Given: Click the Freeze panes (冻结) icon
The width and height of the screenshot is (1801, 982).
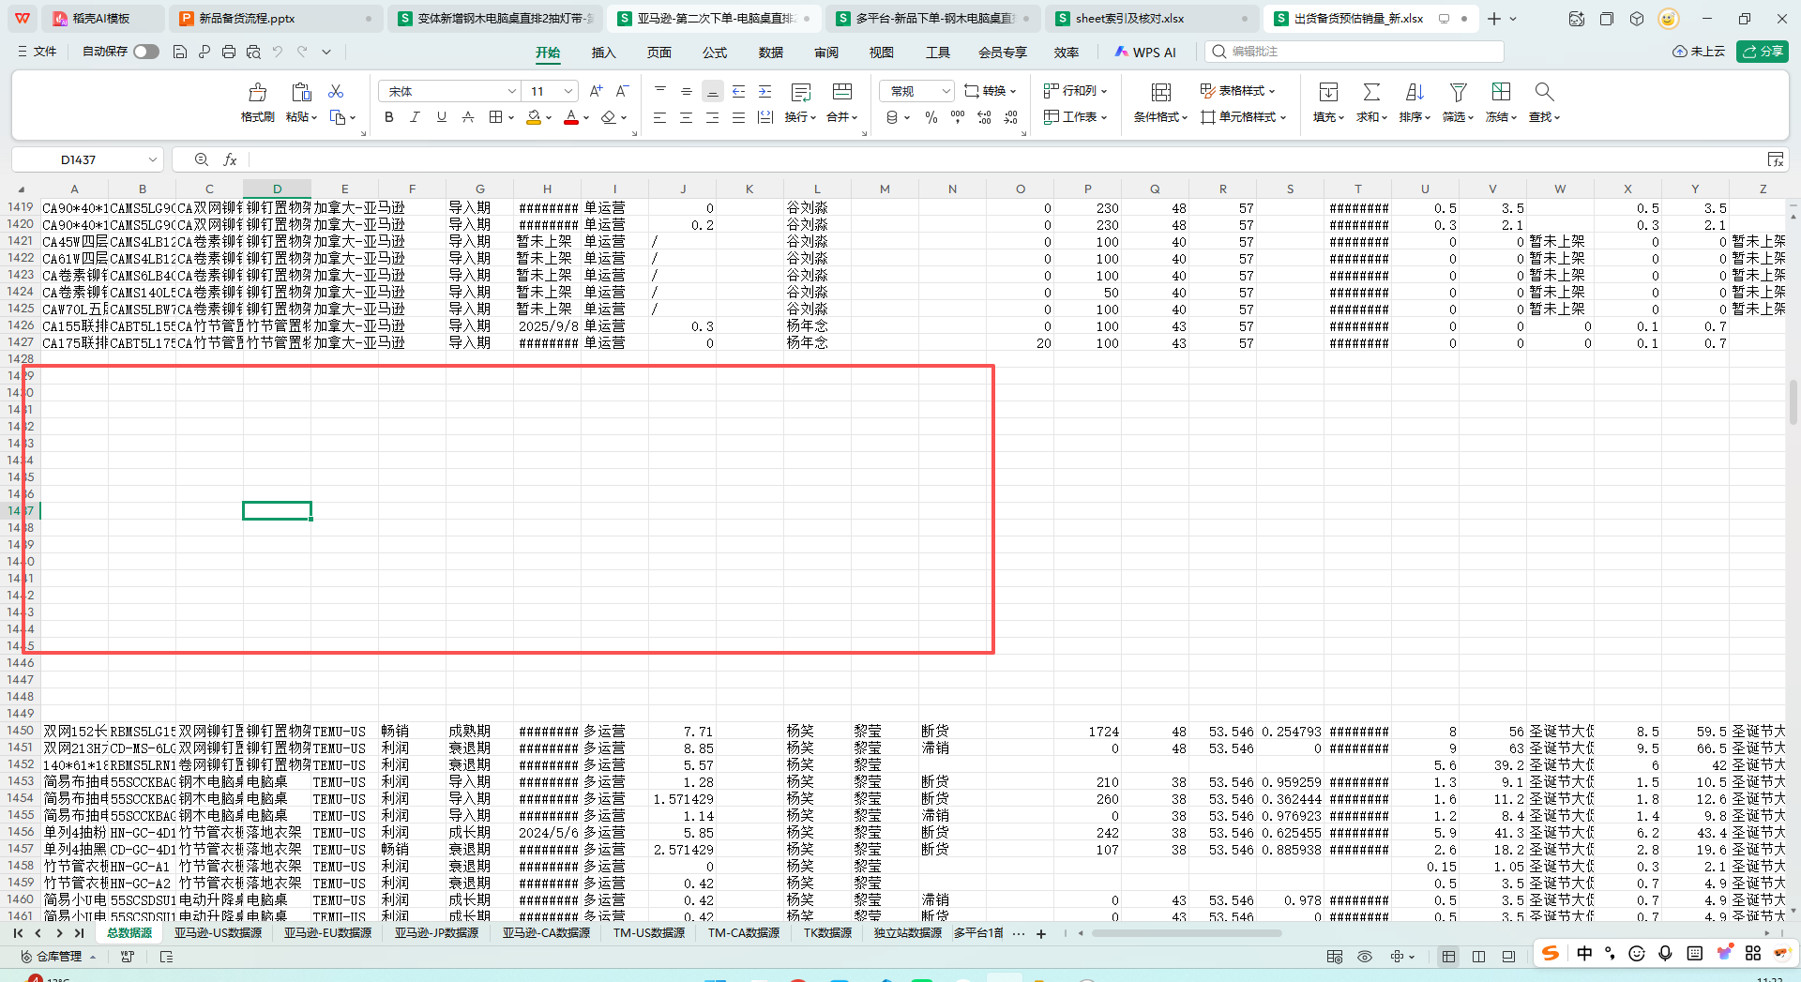Looking at the screenshot, I should (x=1501, y=92).
